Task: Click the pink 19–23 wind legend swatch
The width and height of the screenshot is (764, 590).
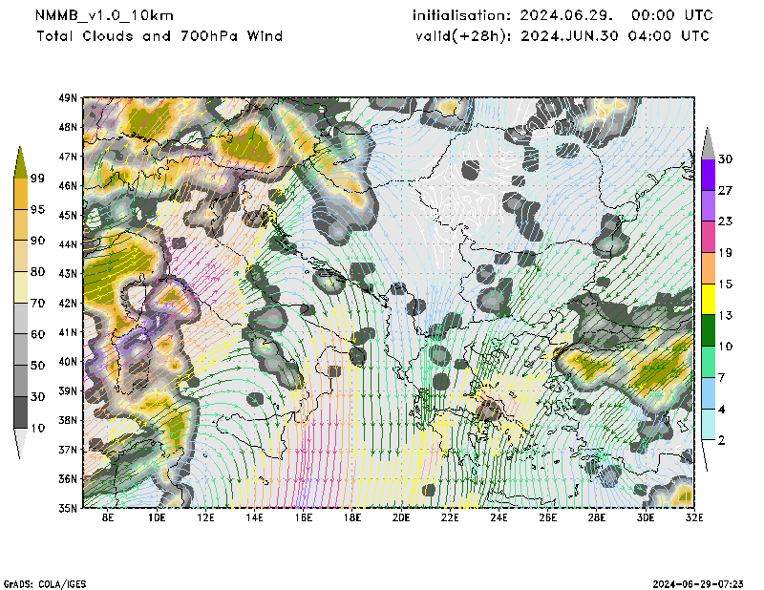Action: (x=710, y=237)
